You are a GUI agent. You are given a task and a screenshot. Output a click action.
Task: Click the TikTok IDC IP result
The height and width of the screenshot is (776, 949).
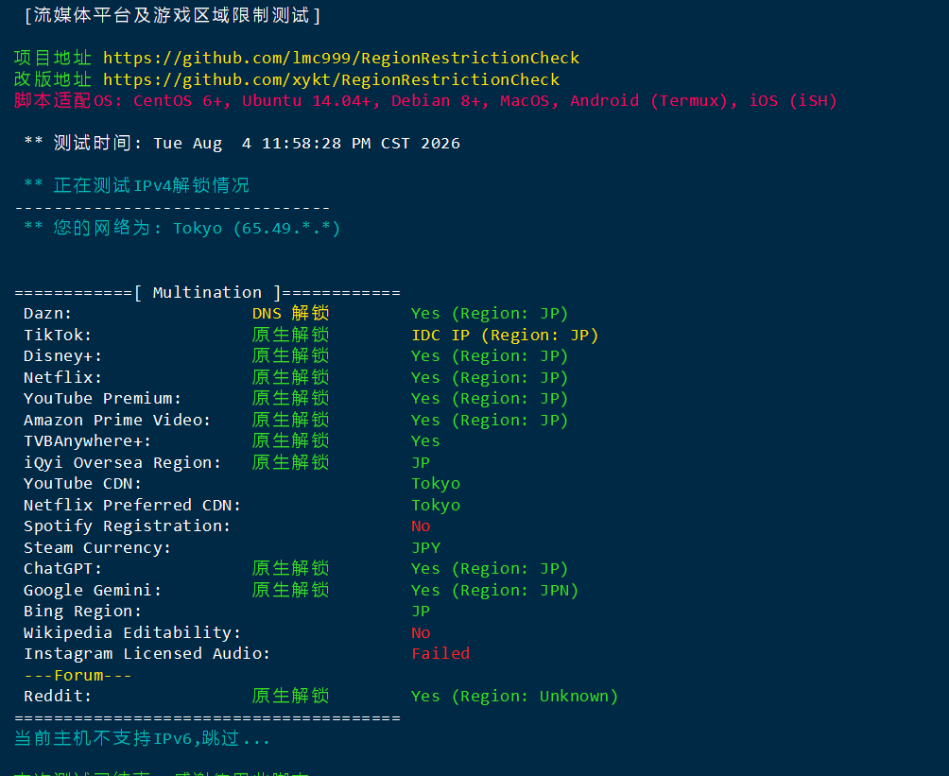[505, 336]
